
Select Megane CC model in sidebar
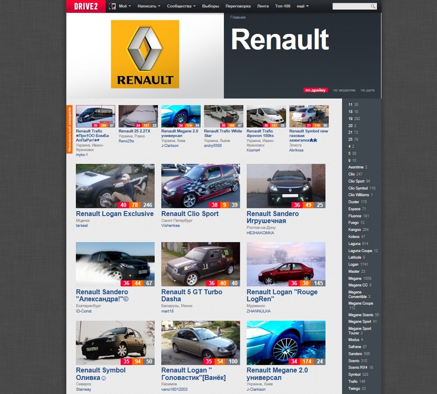tap(358, 285)
